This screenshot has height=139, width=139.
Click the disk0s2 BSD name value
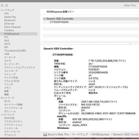[x=77, y=122]
